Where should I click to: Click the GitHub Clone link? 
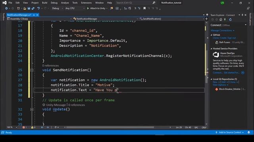pos(216,38)
